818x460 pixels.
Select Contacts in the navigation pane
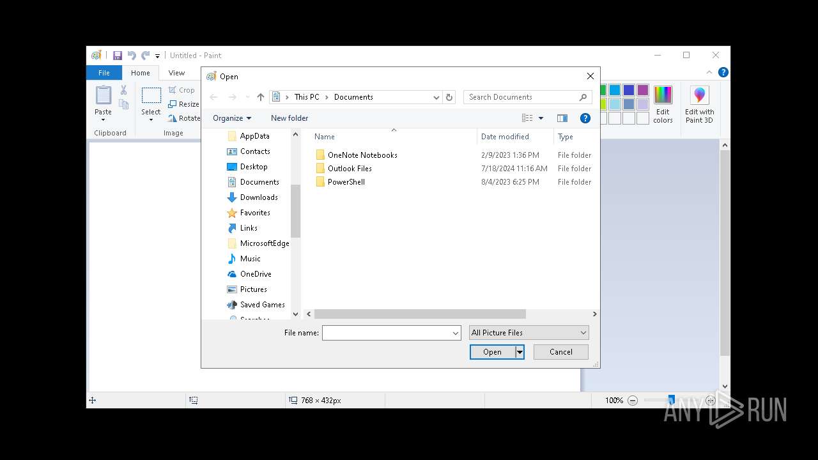249,151
